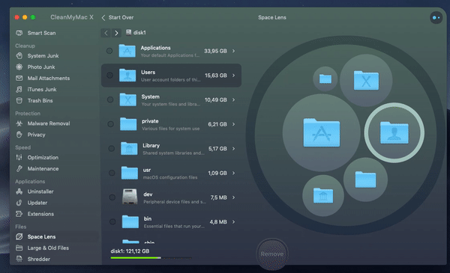The height and width of the screenshot is (273, 450).
Task: Check the dev item checkbox
Action: click(112, 197)
